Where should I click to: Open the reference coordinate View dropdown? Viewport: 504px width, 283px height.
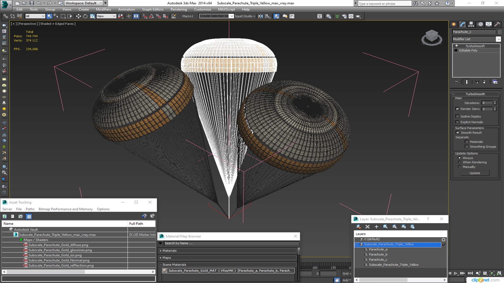click(106, 16)
